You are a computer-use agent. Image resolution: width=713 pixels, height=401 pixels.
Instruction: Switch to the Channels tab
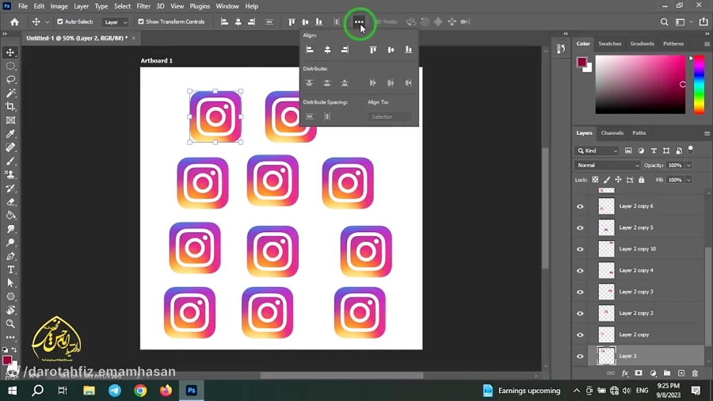point(612,133)
